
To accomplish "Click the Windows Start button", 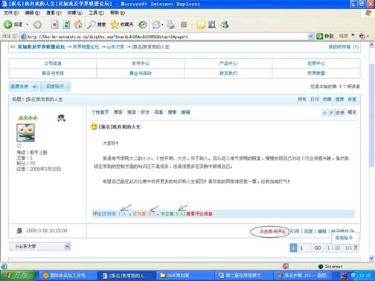I will pyautogui.click(x=18, y=275).
